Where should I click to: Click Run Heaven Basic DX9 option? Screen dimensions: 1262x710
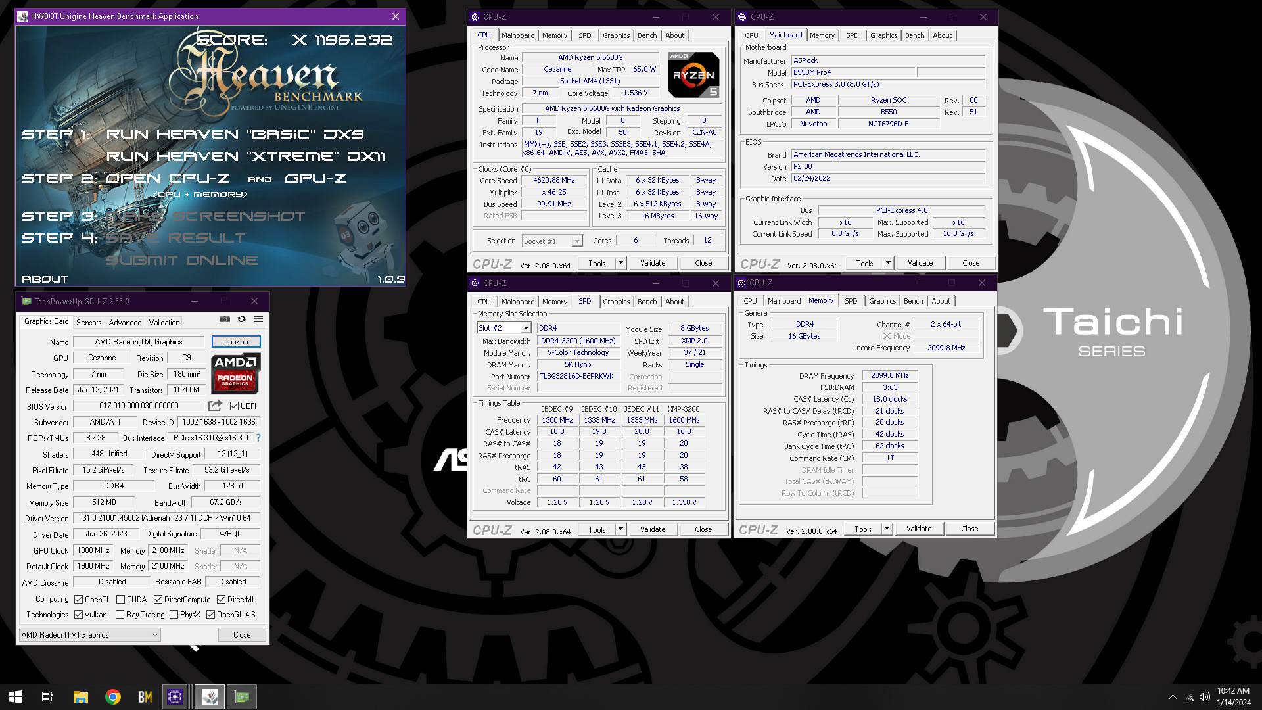pos(235,135)
